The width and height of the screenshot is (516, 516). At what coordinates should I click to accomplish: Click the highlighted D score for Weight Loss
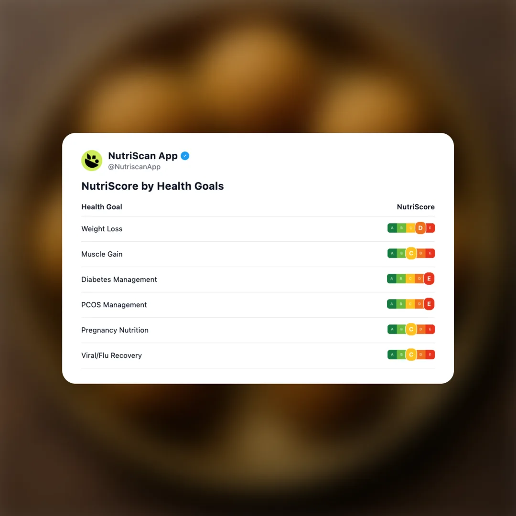point(420,228)
